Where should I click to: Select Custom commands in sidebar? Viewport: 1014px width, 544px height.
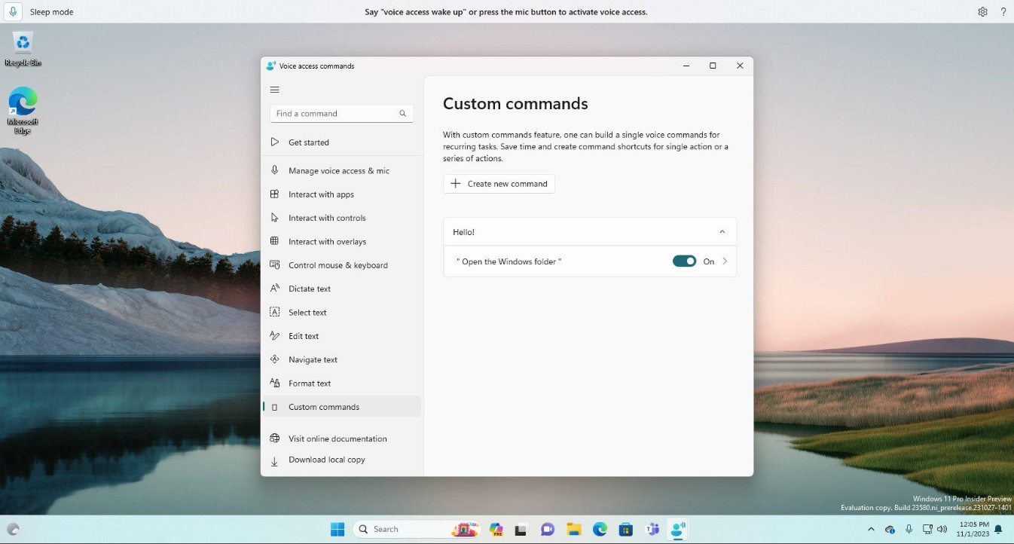[x=341, y=407]
